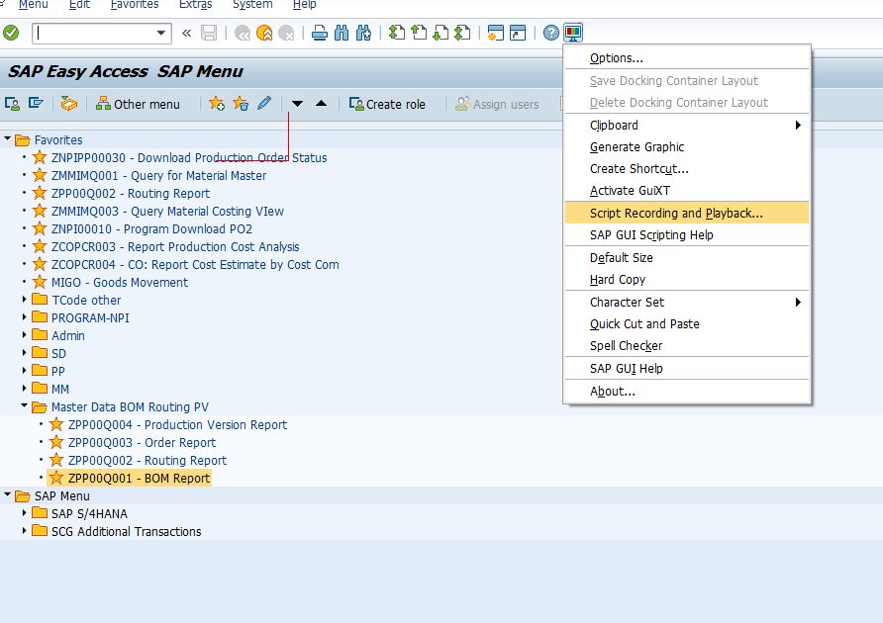
Task: Click the Last Page icon
Action: 462,34
